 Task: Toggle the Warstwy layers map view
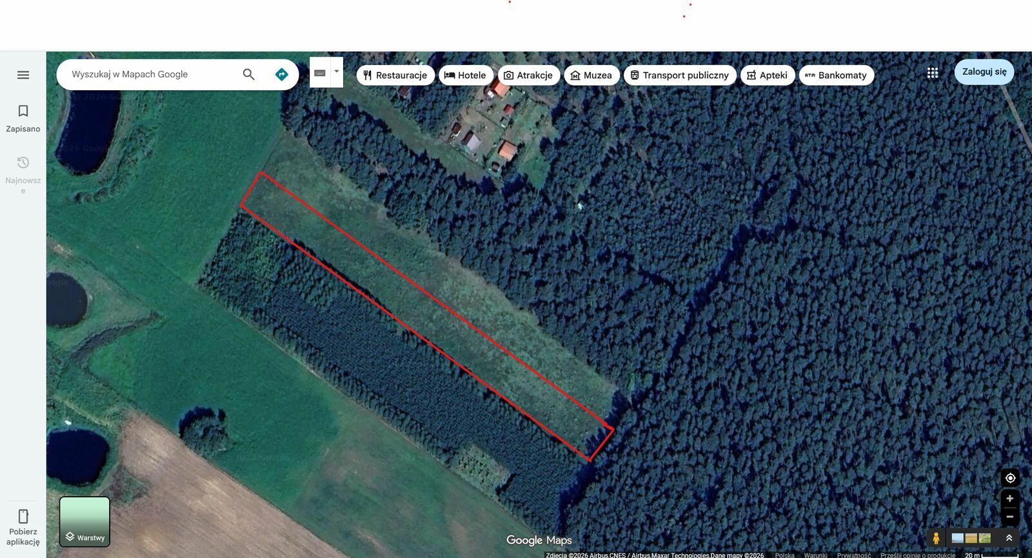click(x=84, y=521)
